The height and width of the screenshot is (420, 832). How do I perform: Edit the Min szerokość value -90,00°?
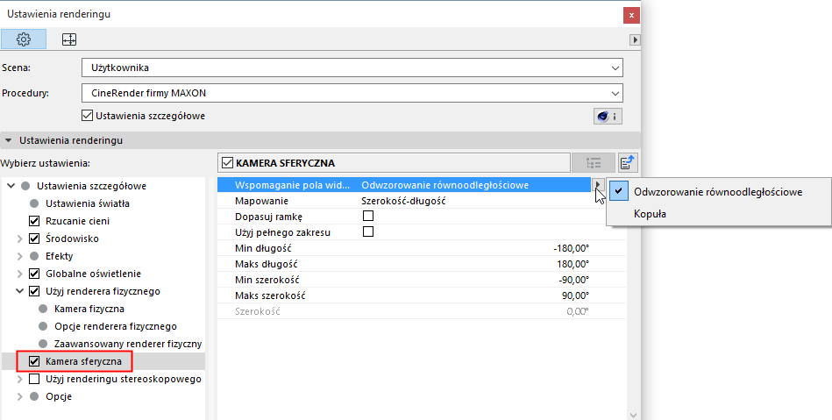pyautogui.click(x=573, y=280)
